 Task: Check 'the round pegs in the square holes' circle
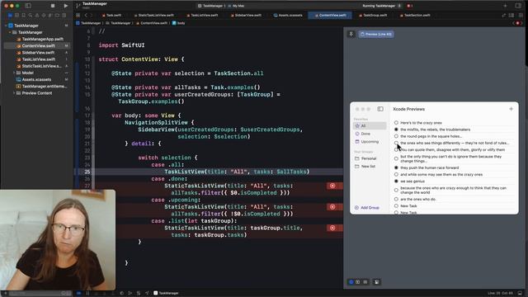click(396, 136)
